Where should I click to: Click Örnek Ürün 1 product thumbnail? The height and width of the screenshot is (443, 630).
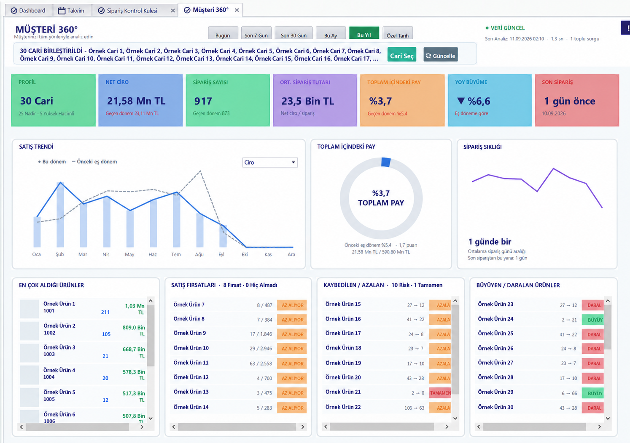tap(30, 309)
